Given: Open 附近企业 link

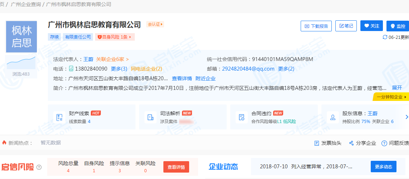Looking at the screenshot, I should [206, 78].
